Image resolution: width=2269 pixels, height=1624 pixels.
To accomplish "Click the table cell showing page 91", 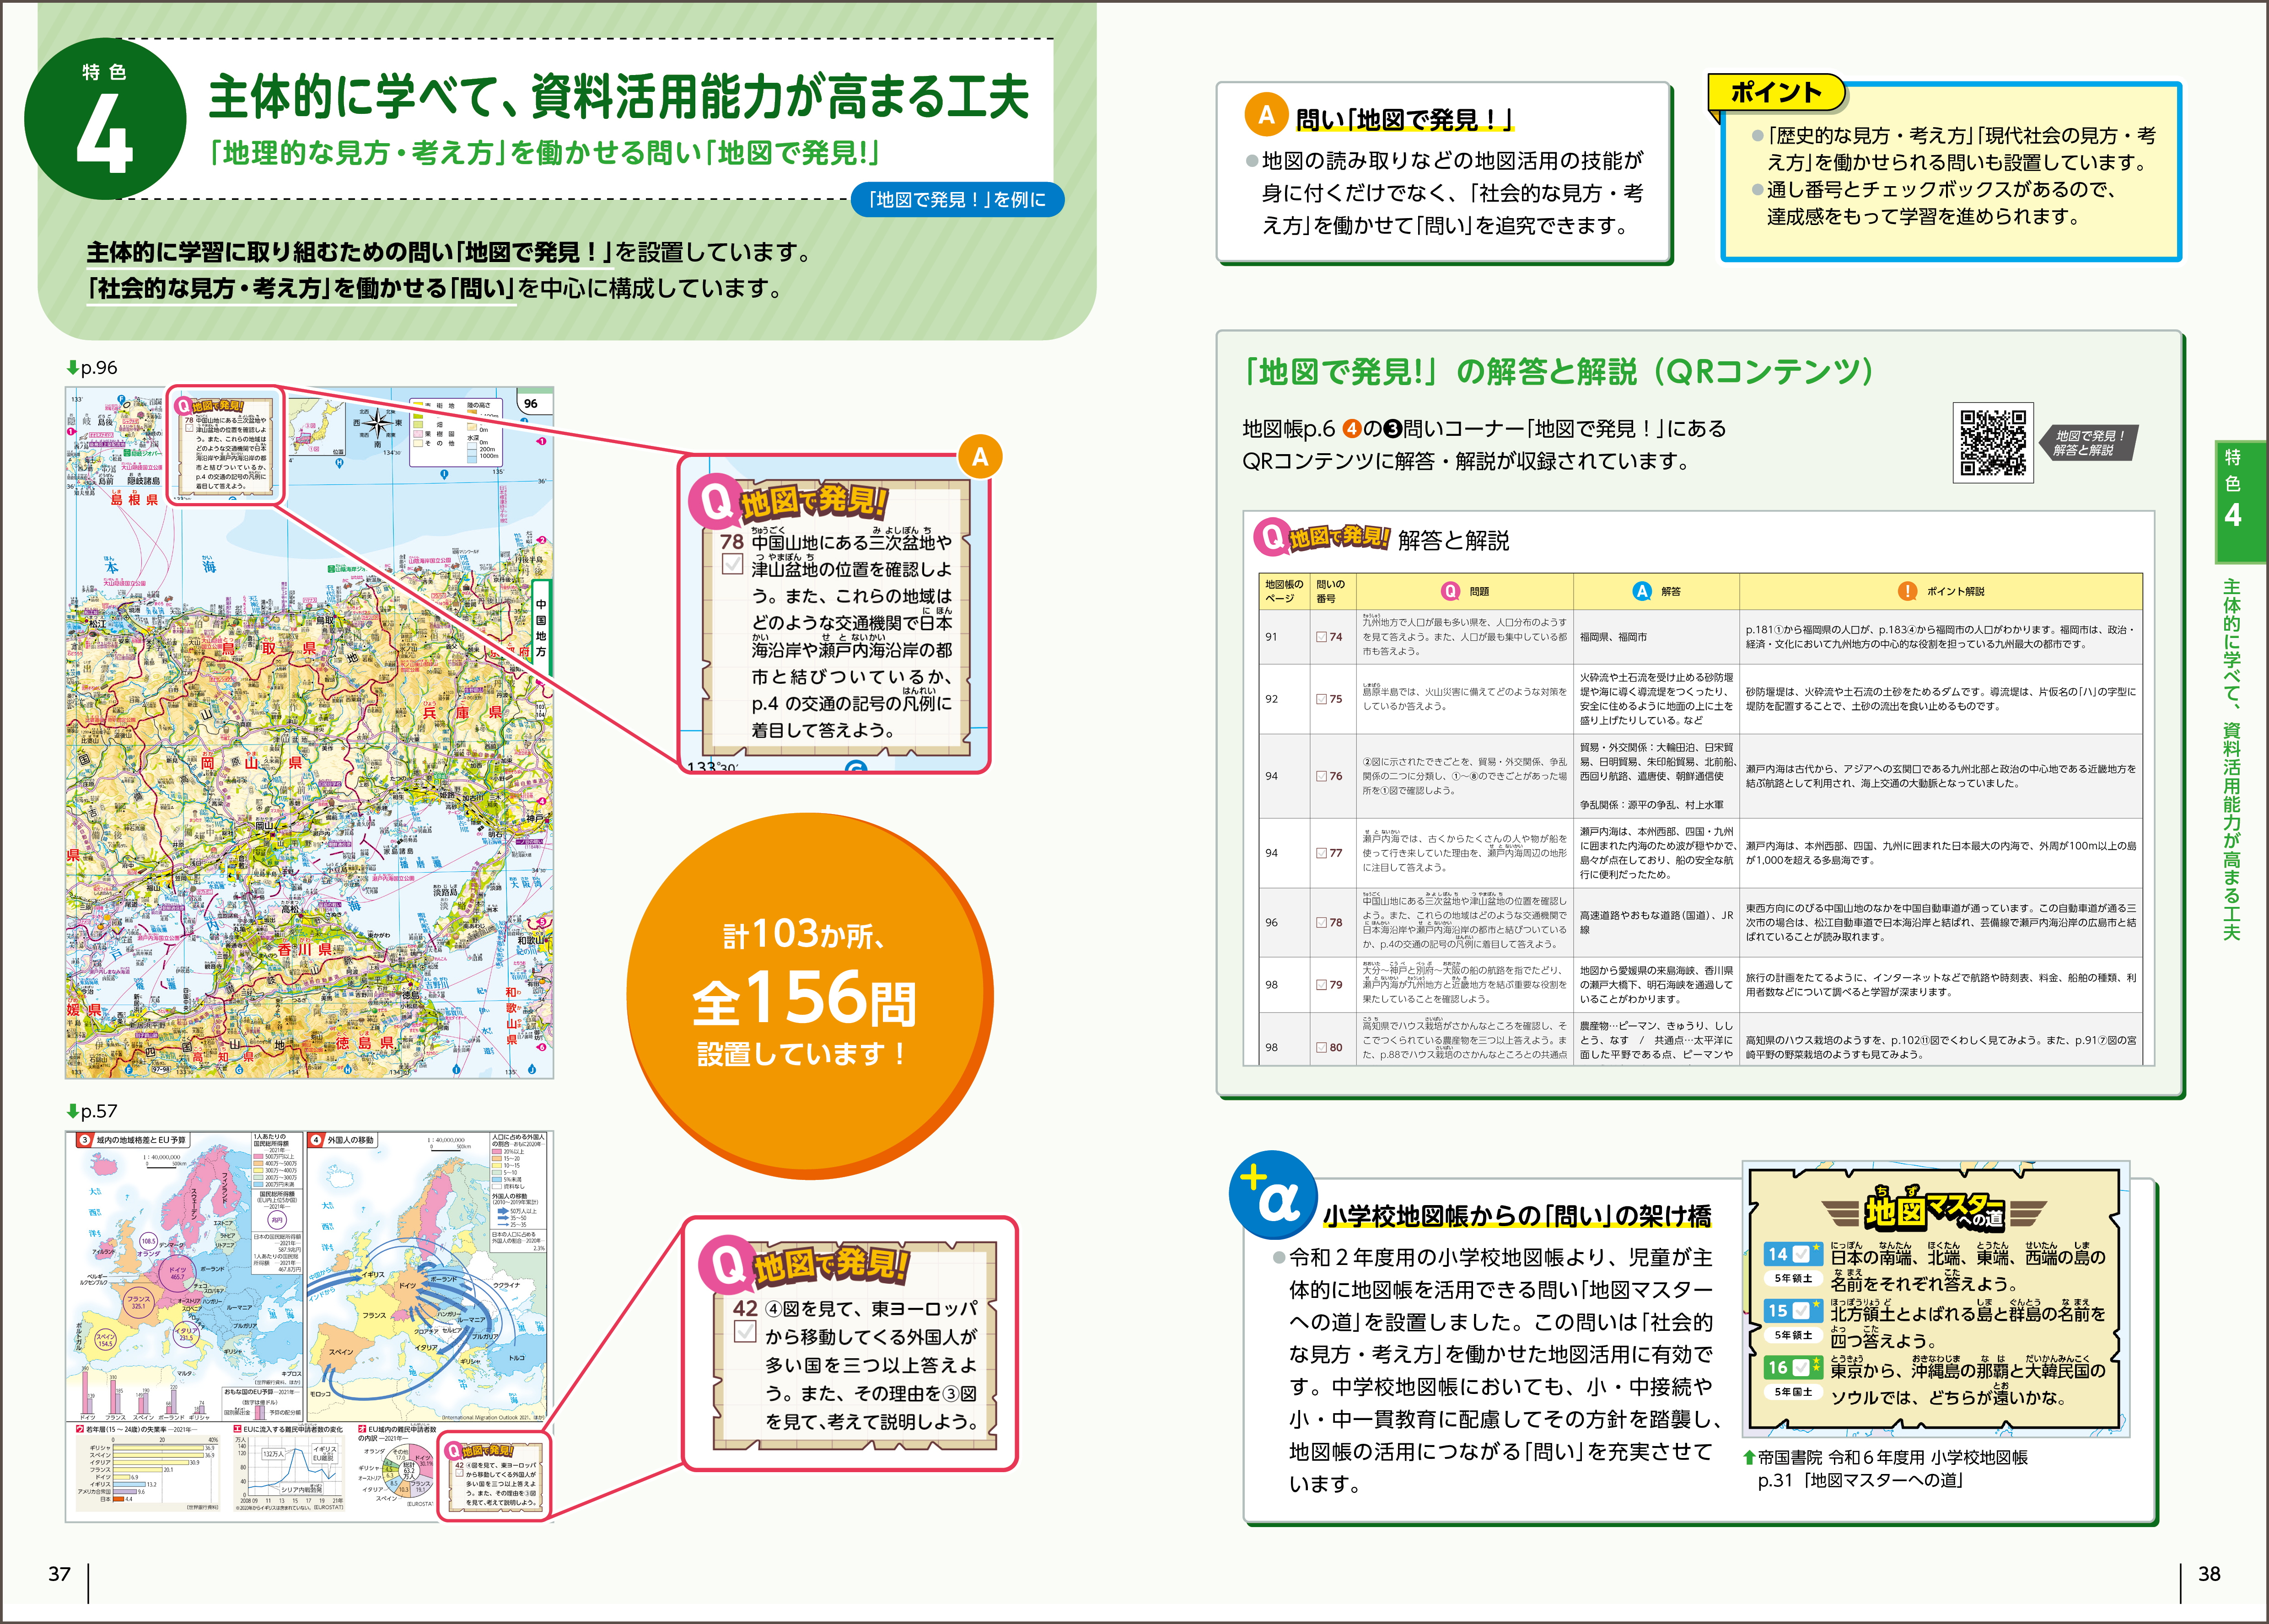I will point(1284,637).
